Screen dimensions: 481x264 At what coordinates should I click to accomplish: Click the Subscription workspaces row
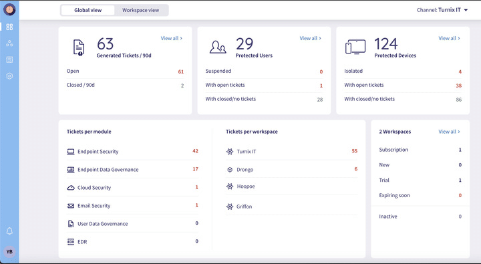pyautogui.click(x=420, y=150)
